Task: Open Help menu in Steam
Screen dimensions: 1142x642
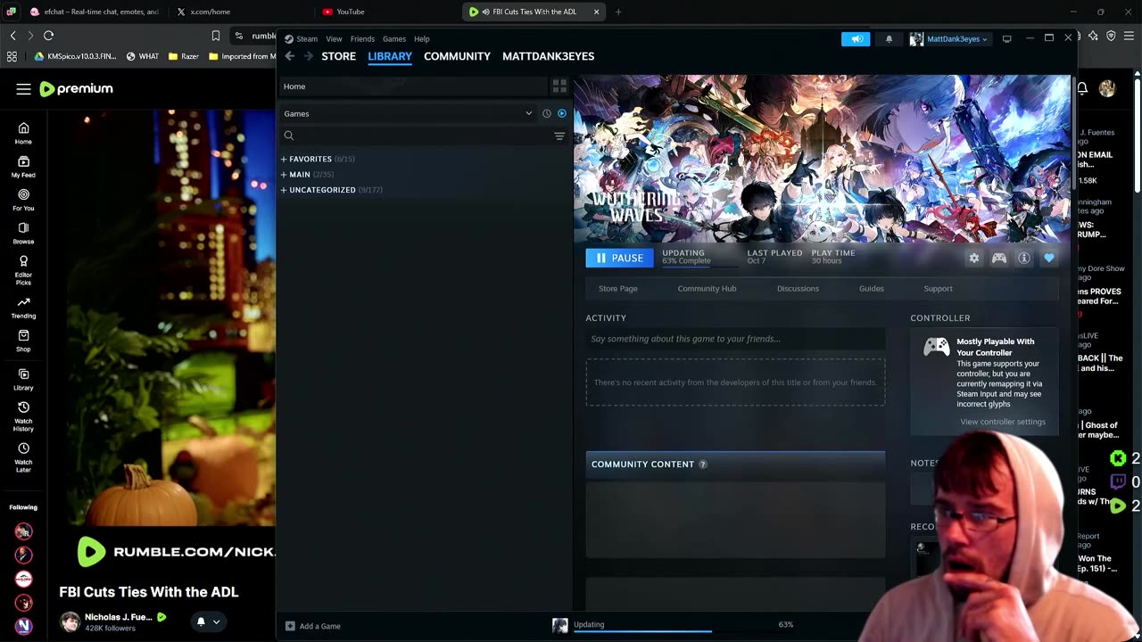Action: pos(422,39)
